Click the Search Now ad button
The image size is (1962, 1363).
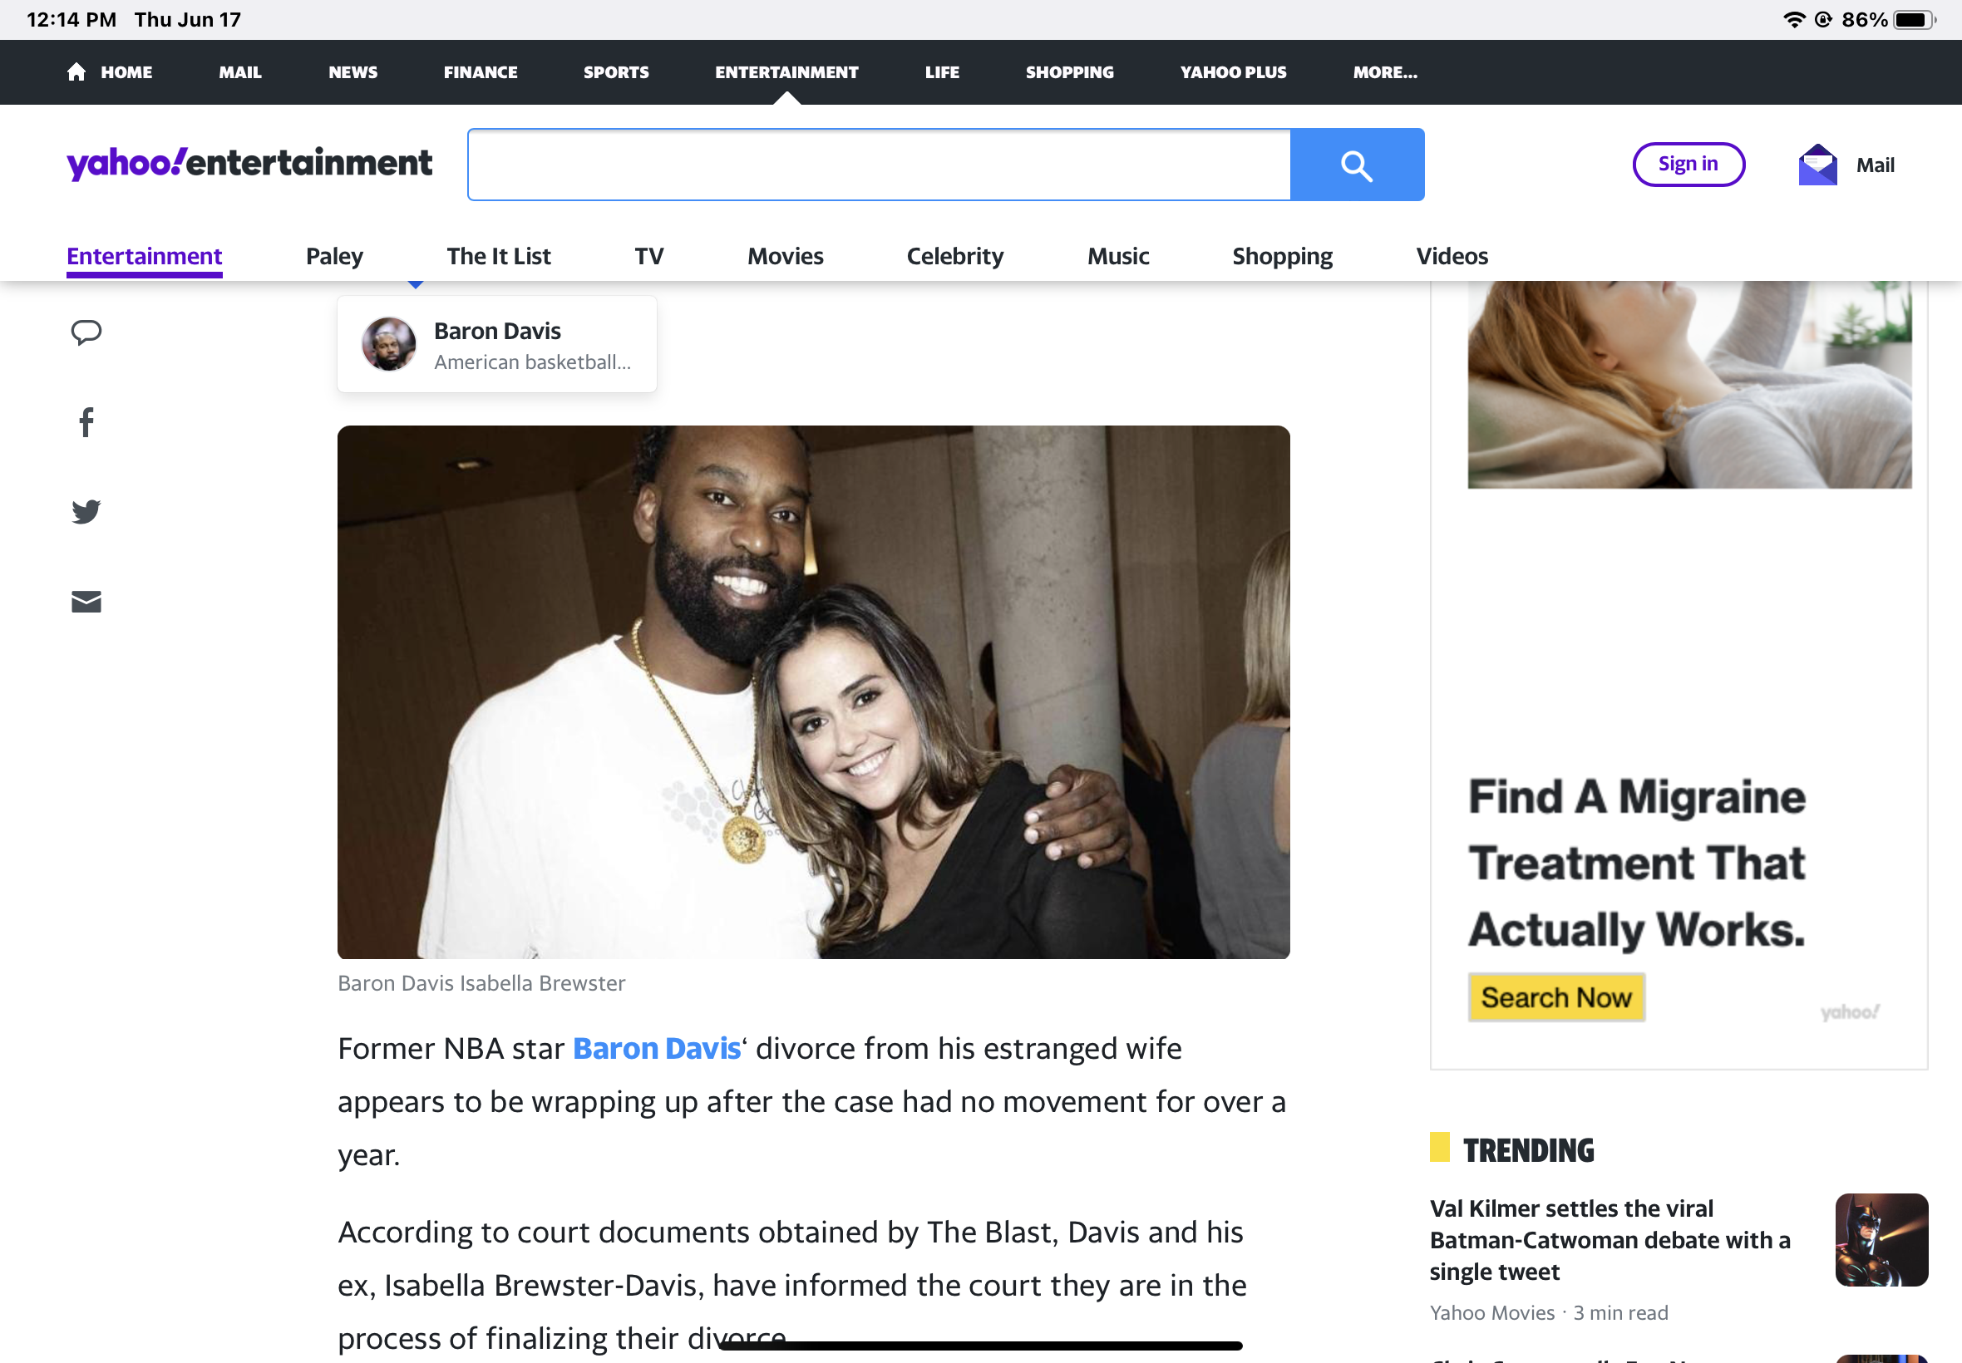point(1556,996)
